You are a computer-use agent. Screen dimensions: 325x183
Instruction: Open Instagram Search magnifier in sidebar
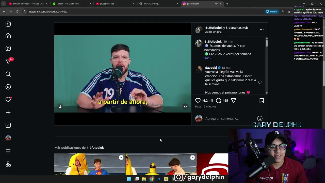8,74
